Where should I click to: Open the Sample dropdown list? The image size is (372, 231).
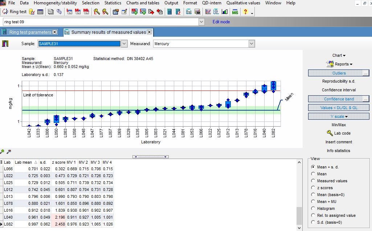pos(124,43)
